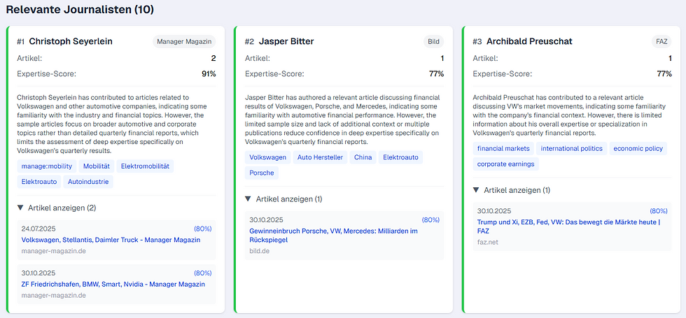Select the Elektromobilität tag

click(x=145, y=166)
